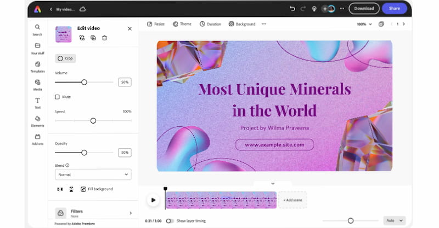Select the Most Unique Minerals title text
The width and height of the screenshot is (439, 228).
[275, 100]
